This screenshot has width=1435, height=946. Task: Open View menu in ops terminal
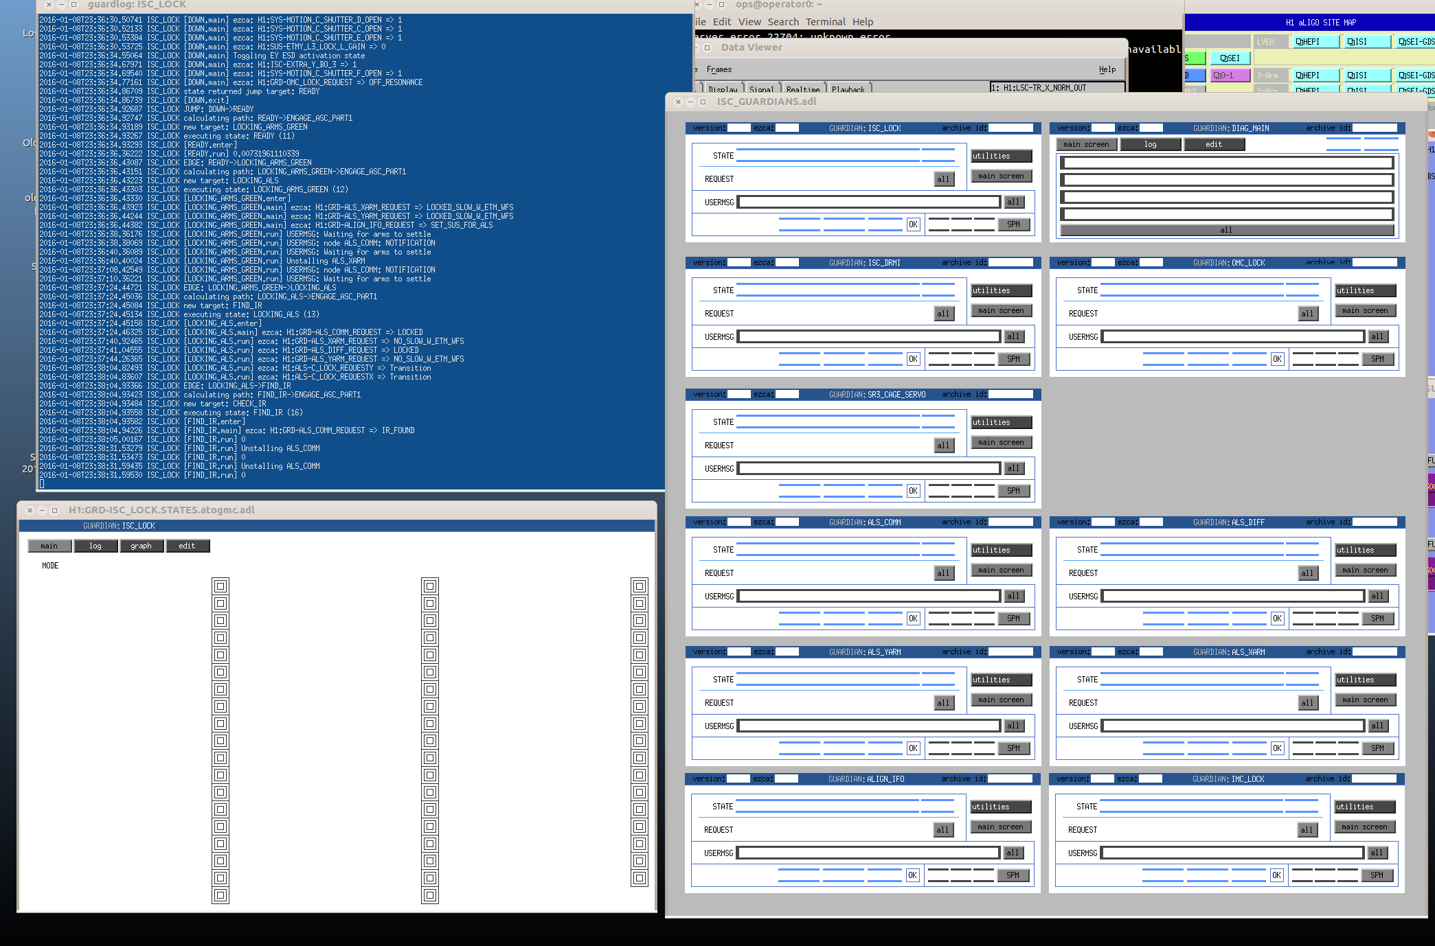tap(749, 22)
